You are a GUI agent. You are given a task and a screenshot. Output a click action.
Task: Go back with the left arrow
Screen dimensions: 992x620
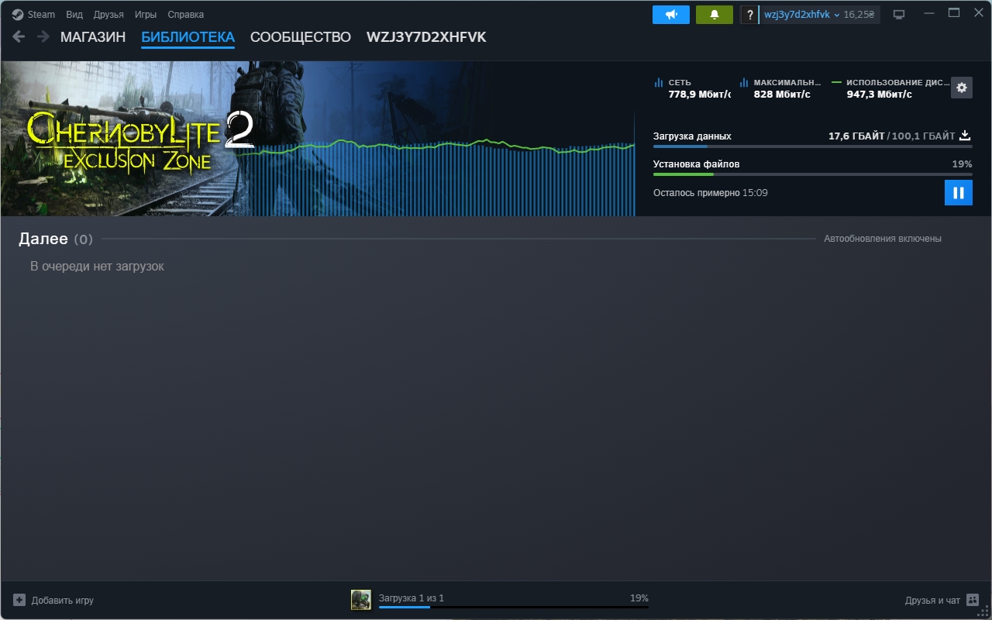(19, 36)
